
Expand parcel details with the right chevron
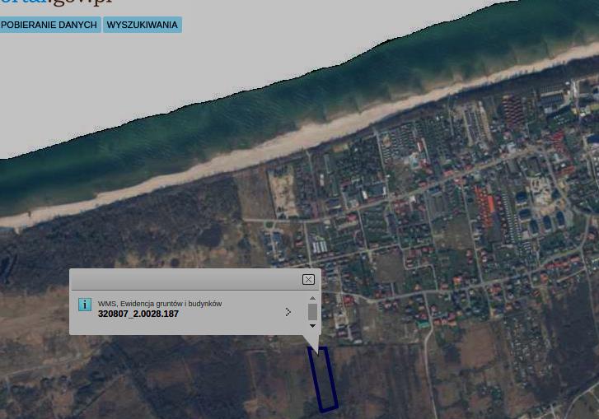pos(288,312)
